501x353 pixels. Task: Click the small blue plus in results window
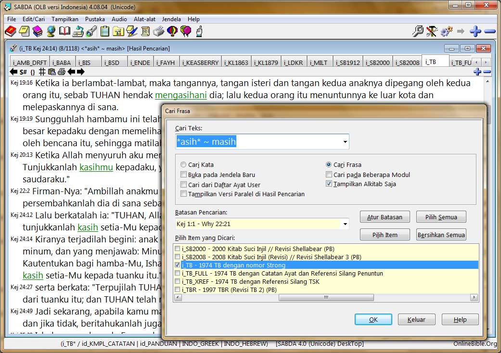(x=477, y=72)
